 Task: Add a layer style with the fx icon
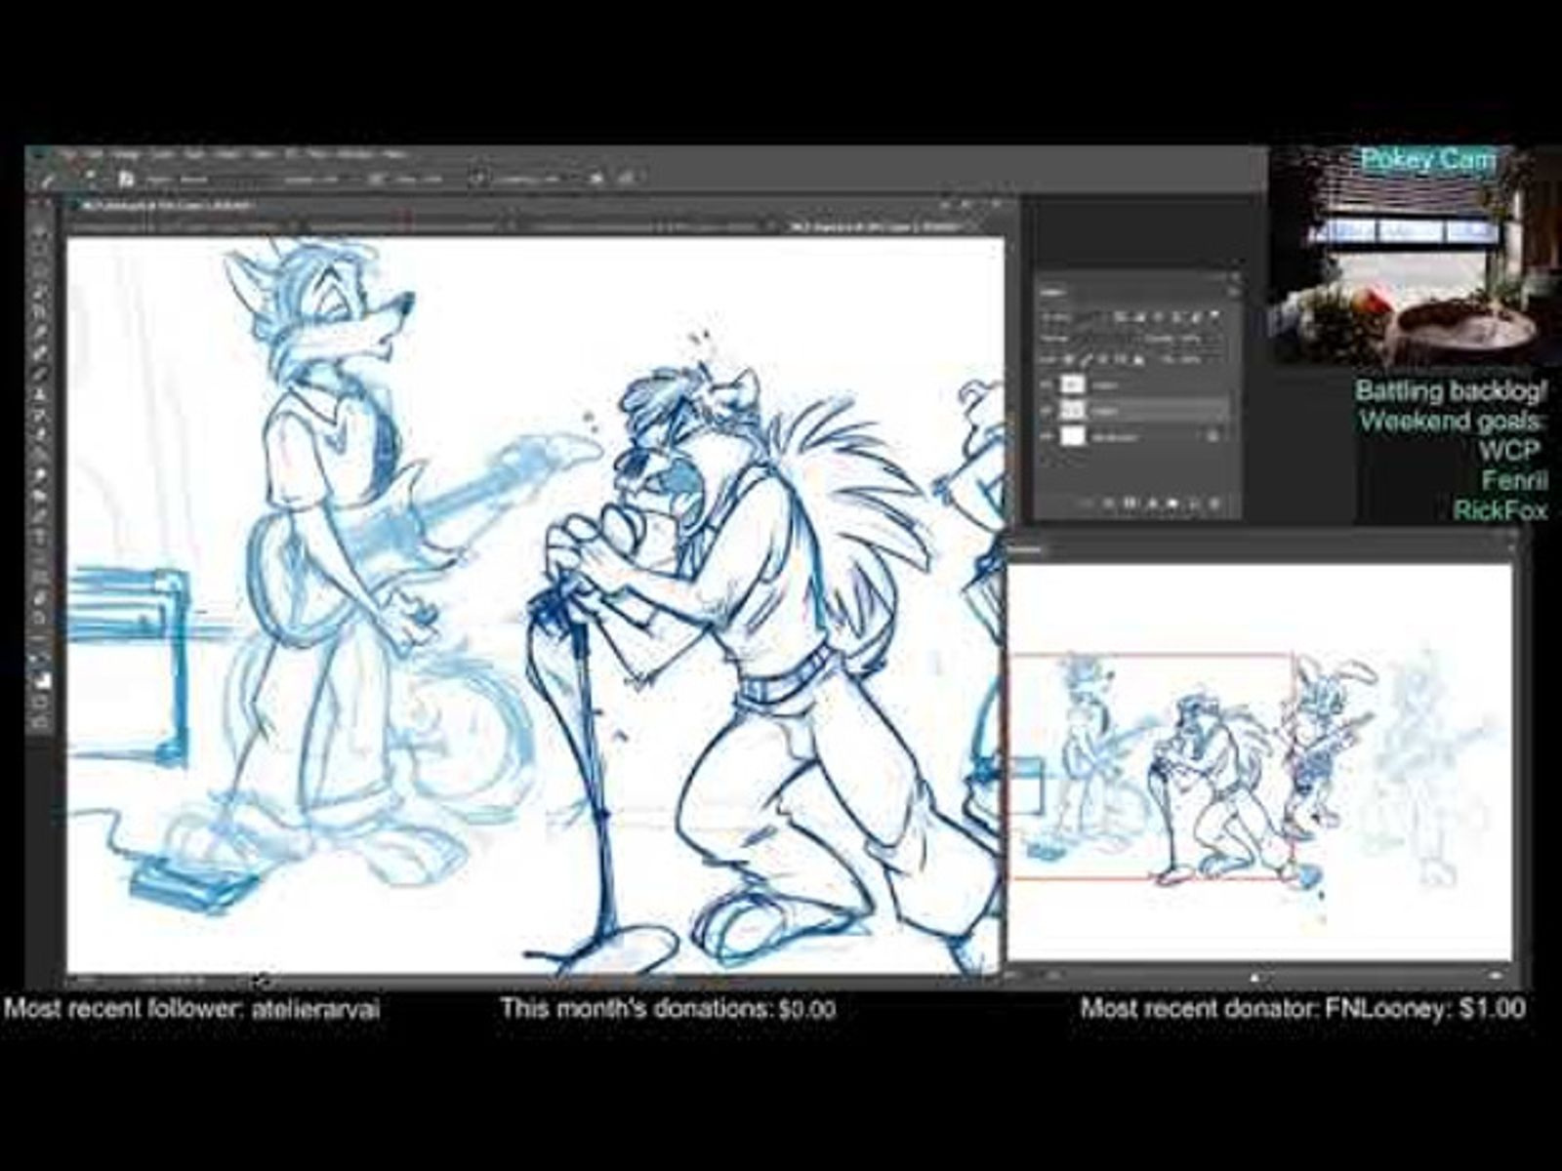click(x=1108, y=504)
